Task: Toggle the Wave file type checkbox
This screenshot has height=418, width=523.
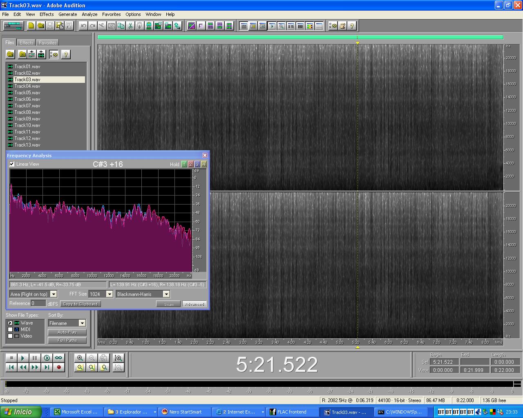Action: pyautogui.click(x=10, y=323)
